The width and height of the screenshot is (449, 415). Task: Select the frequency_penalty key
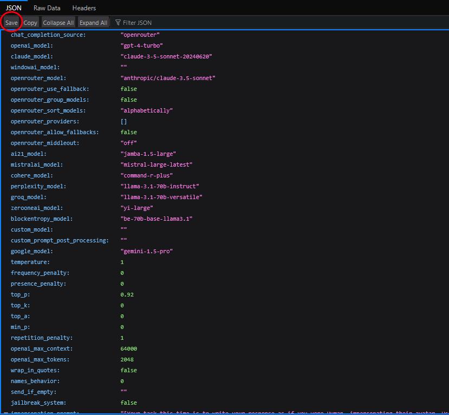coord(40,273)
